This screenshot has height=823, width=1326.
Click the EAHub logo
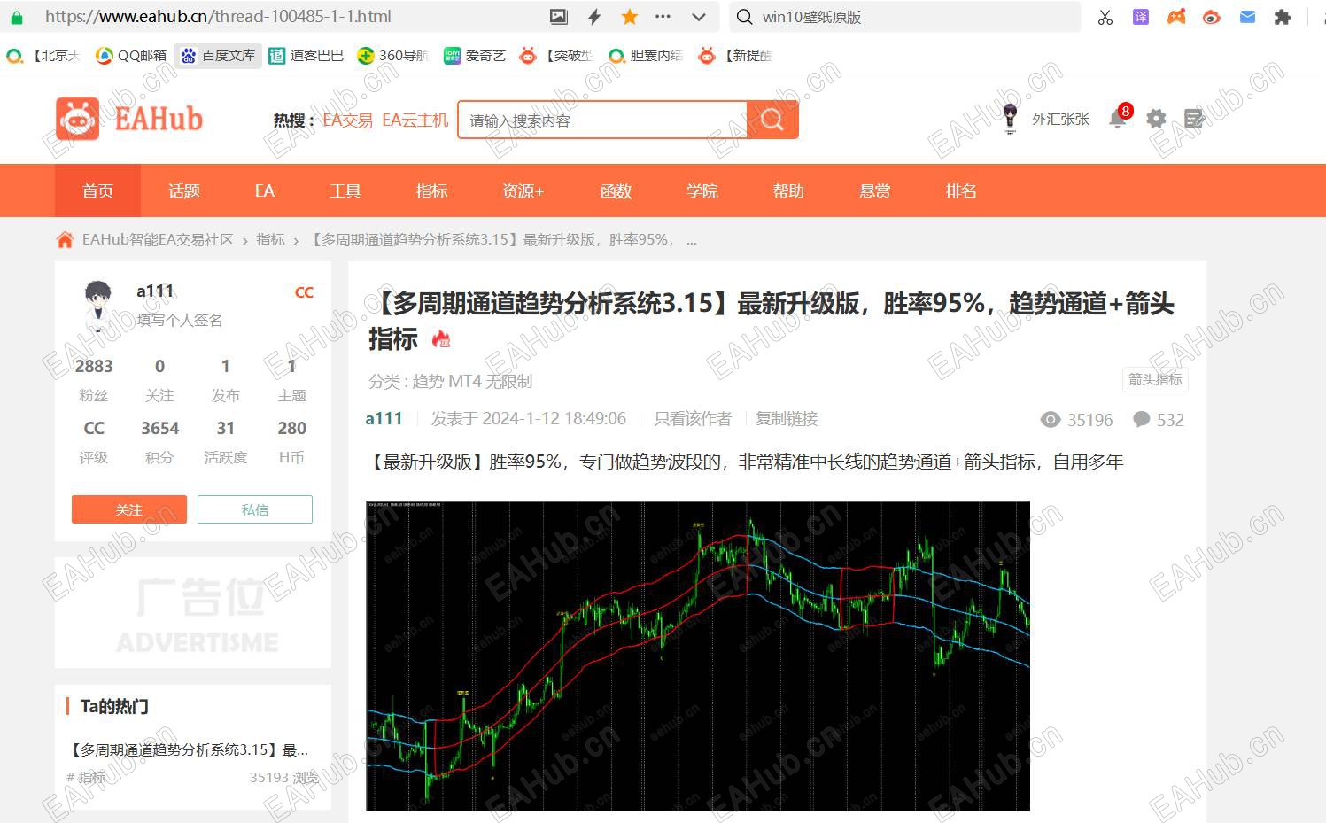(129, 119)
